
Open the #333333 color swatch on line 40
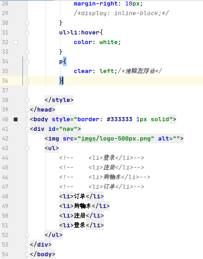pos(16,119)
